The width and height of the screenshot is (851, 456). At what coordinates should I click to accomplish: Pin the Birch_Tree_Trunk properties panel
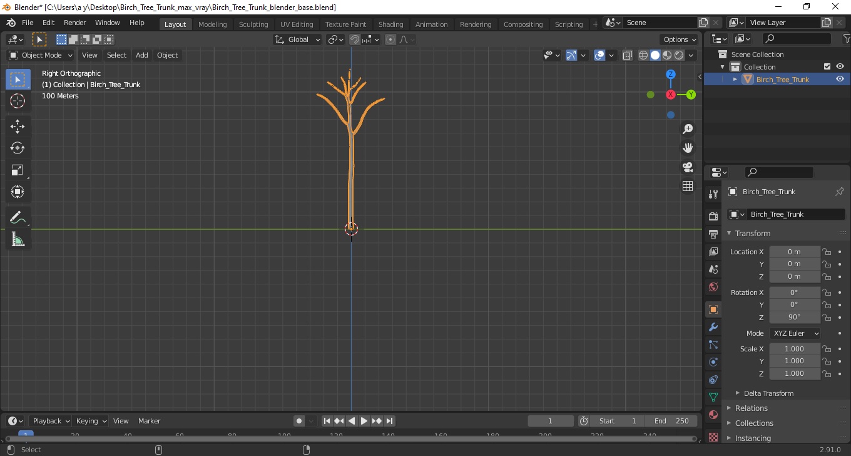point(840,192)
